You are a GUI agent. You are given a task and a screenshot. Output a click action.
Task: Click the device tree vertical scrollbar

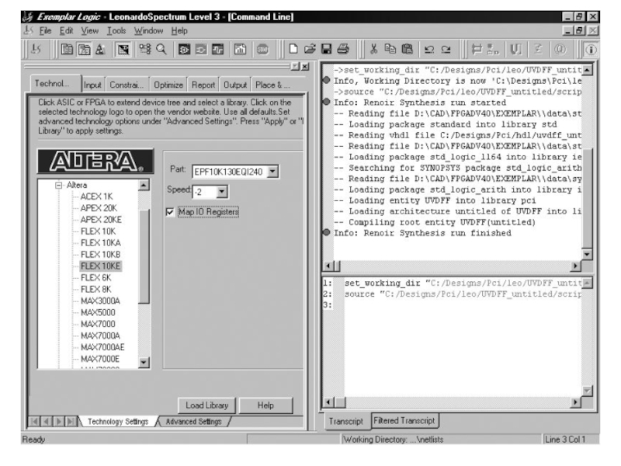[x=144, y=249]
